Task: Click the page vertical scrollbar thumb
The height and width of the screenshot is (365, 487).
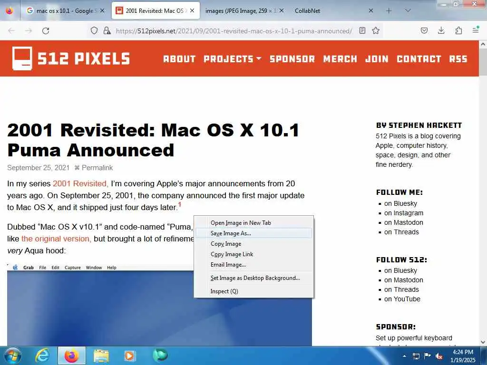Action: tap(483, 61)
